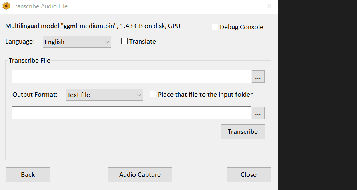Viewport: 357px width, 190px height.
Task: Focus the output file path text field
Action: (x=131, y=113)
